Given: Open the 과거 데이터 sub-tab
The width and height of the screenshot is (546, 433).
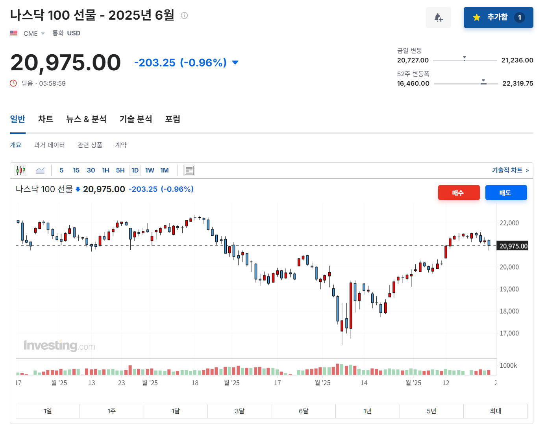Looking at the screenshot, I should (x=50, y=145).
